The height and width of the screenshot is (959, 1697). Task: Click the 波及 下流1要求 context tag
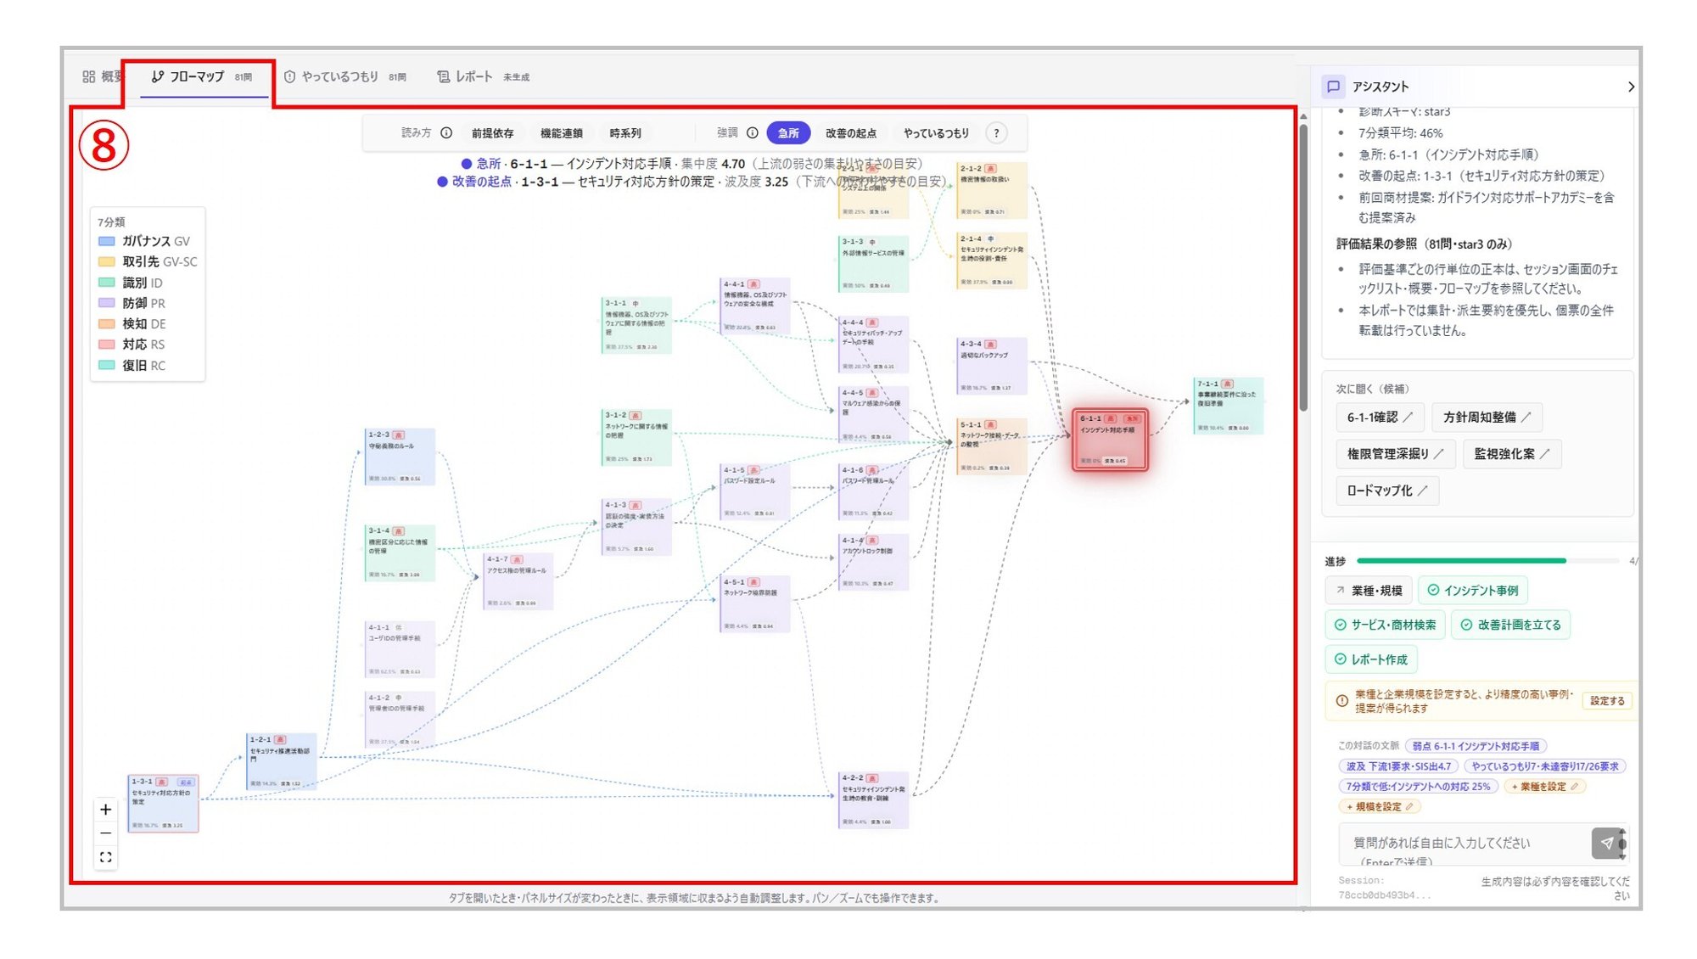point(1398,766)
